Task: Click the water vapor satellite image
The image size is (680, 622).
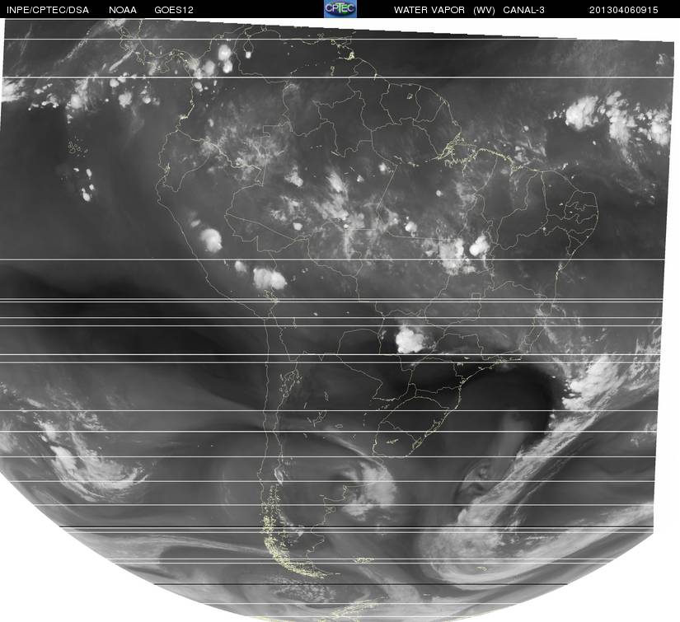Action: pyautogui.click(x=338, y=320)
